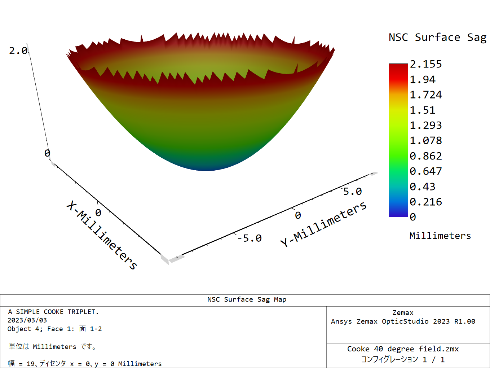Click the "Millimeters" unit label under legend

(440, 236)
